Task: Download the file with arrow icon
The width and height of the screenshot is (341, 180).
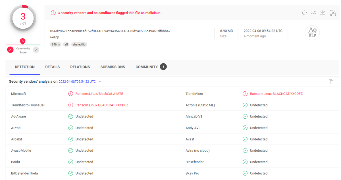Action: click(323, 12)
